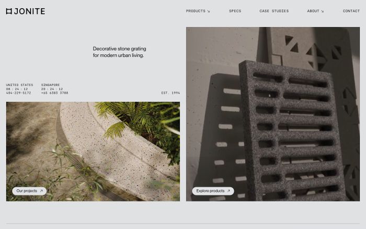Click the Explore products button

[x=213, y=191]
